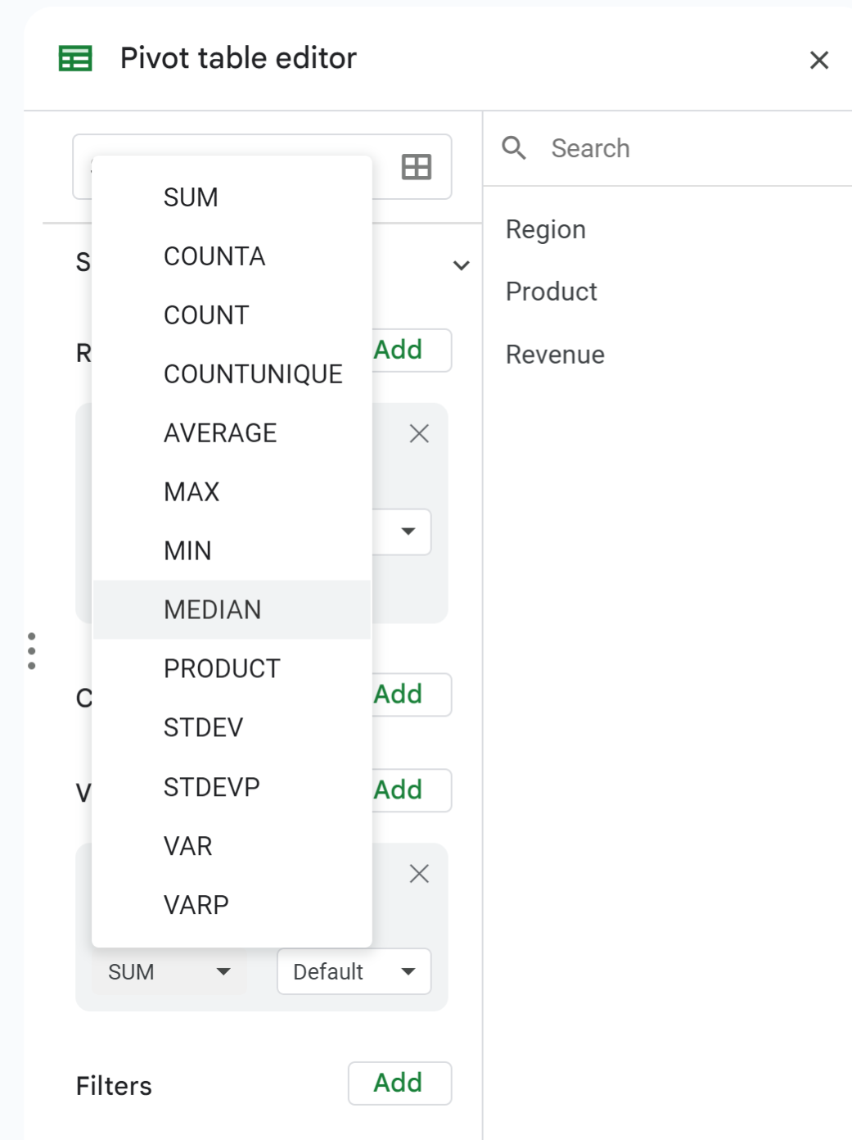Image resolution: width=852 pixels, height=1140 pixels.
Task: Choose VARP from the summarize list
Action: [x=232, y=905]
